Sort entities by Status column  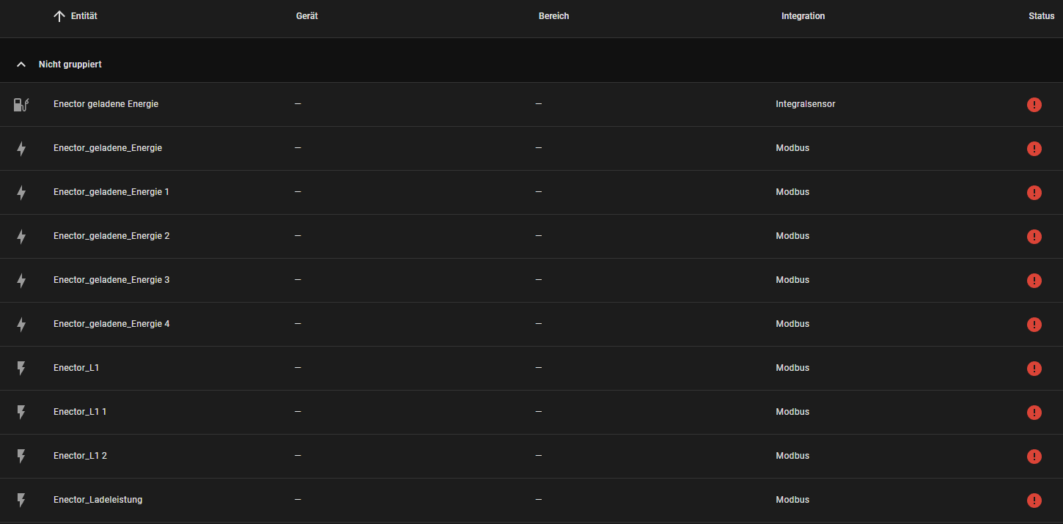point(1041,16)
